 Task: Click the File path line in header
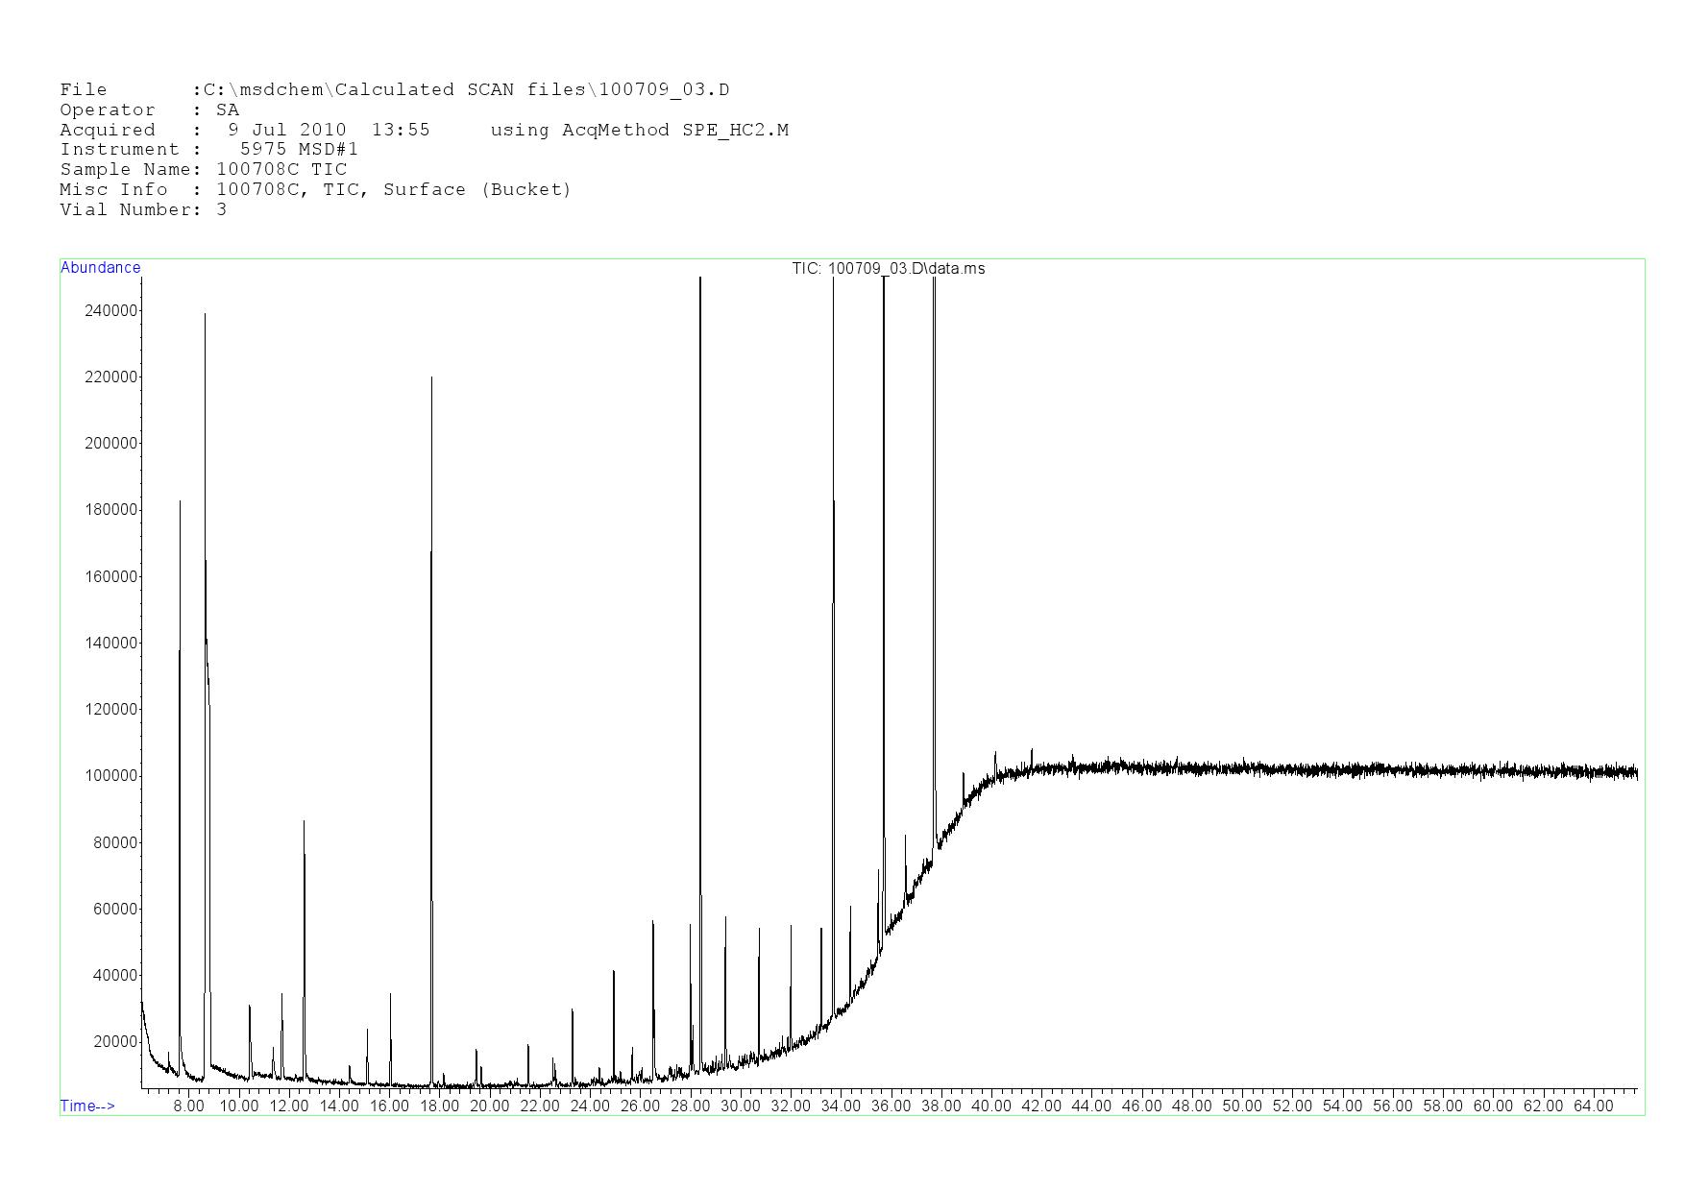[394, 90]
